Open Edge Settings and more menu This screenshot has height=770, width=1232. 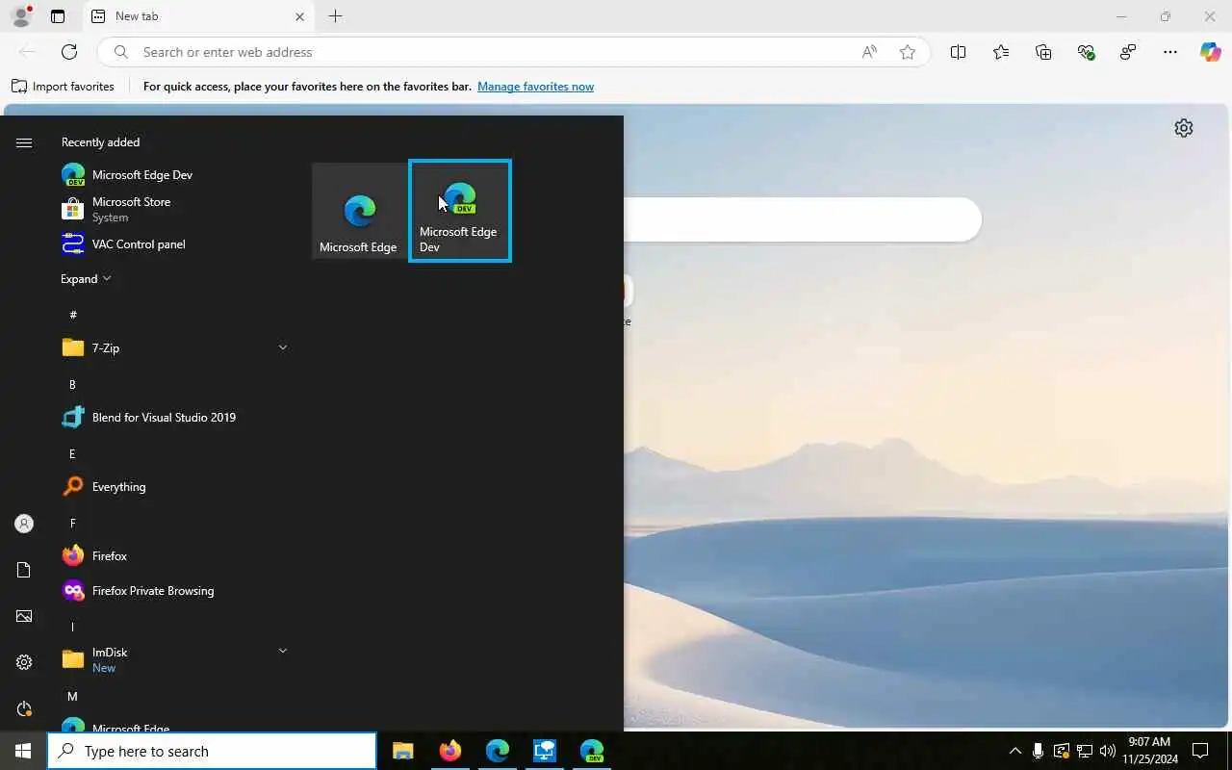[x=1170, y=52]
